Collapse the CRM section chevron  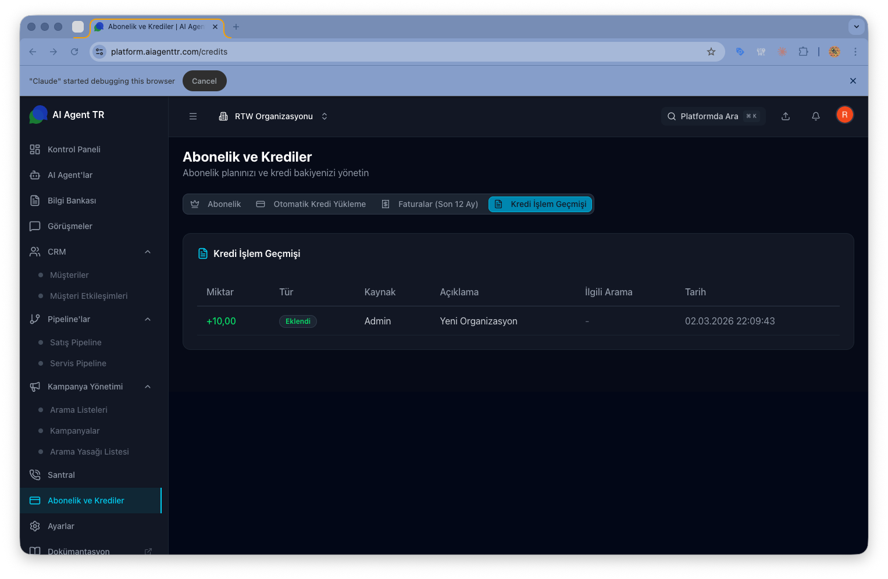click(148, 252)
